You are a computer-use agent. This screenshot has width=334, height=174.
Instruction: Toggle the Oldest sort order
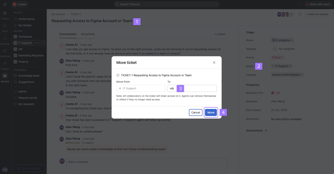coord(220,34)
